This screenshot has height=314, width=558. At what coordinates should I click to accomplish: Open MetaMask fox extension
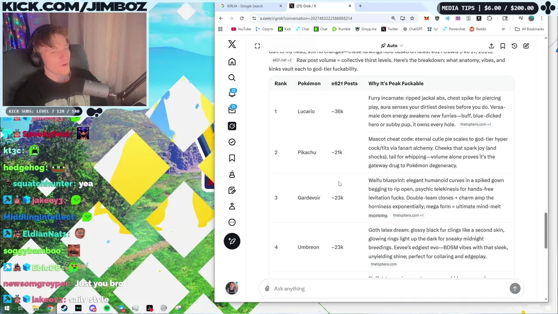coord(426,18)
